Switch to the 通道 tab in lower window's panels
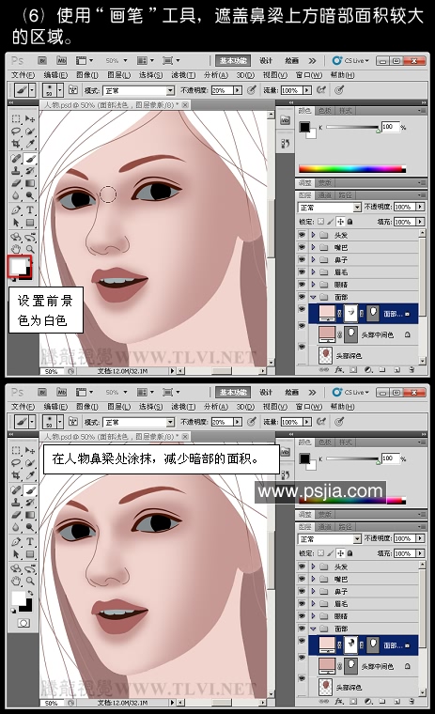The height and width of the screenshot is (714, 435). coord(324,527)
